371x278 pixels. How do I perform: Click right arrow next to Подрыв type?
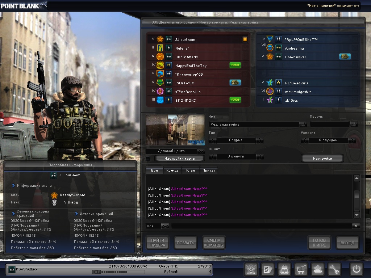(x=259, y=140)
